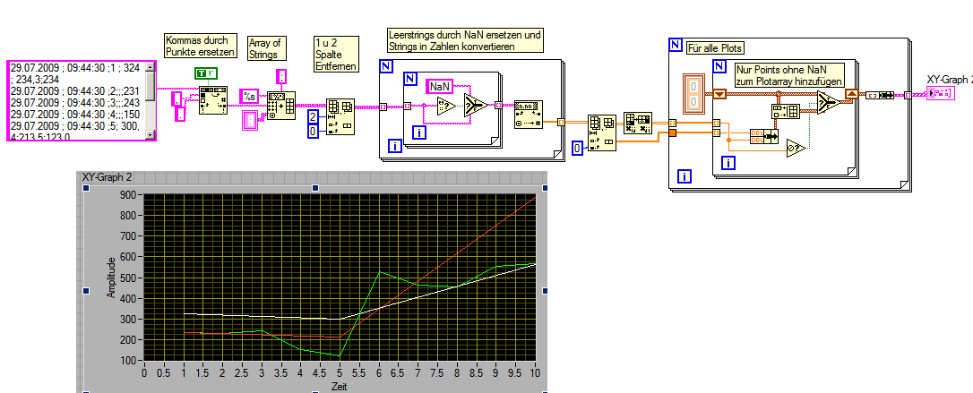Select conversion node after right shift register

pyautogui.click(x=880, y=95)
